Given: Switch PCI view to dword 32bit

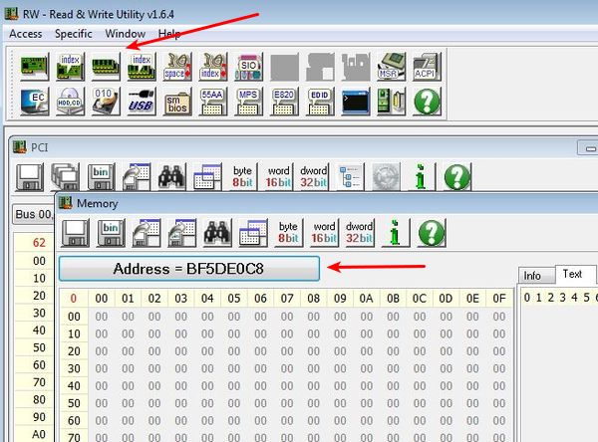Looking at the screenshot, I should click(314, 177).
